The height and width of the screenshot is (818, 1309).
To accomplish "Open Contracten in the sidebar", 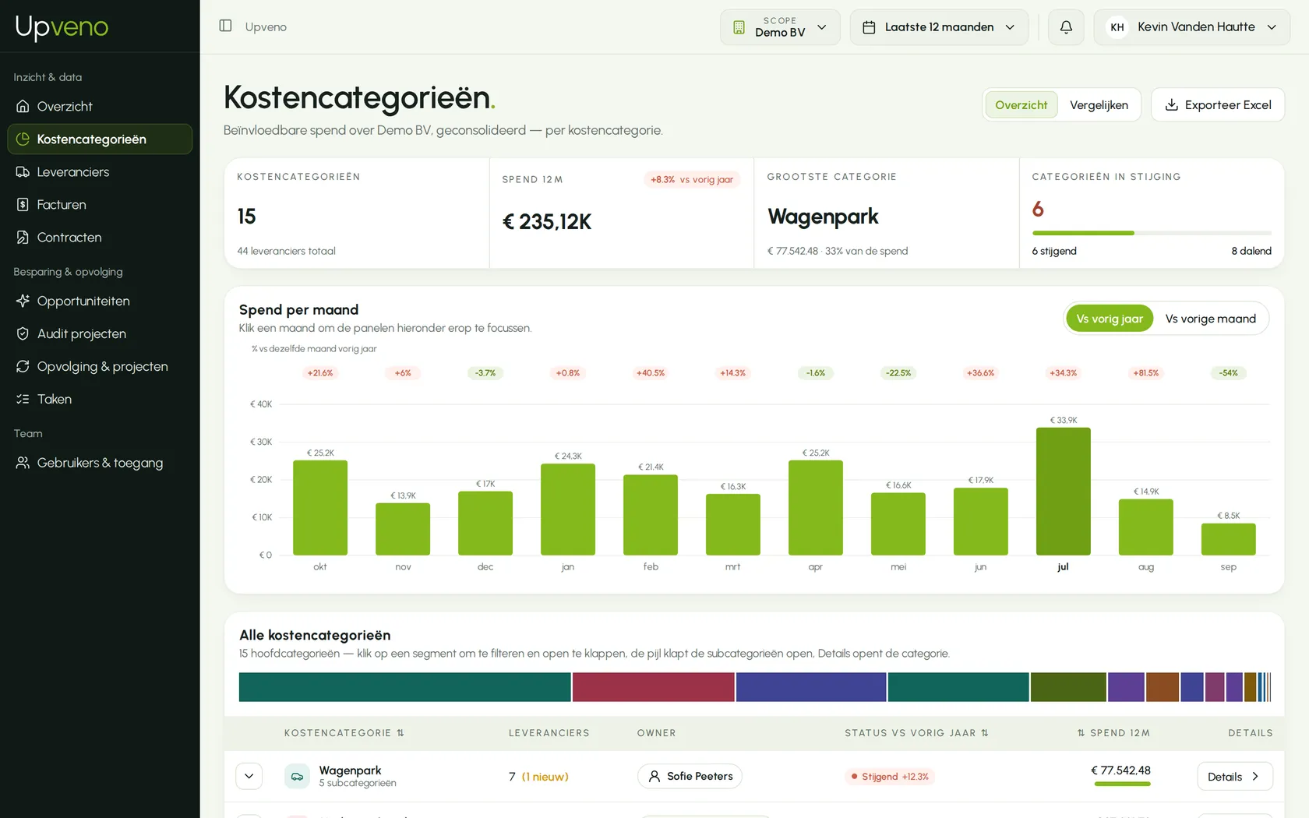I will pyautogui.click(x=100, y=237).
